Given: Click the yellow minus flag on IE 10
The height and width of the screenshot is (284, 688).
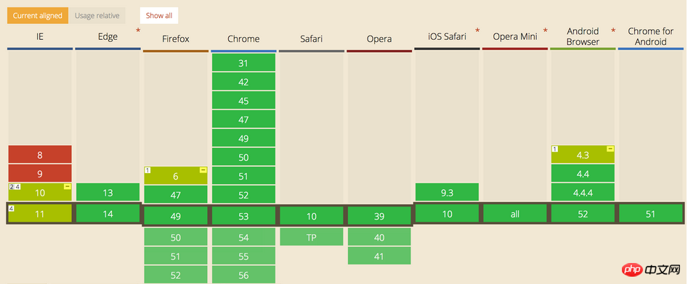Looking at the screenshot, I should [x=67, y=187].
